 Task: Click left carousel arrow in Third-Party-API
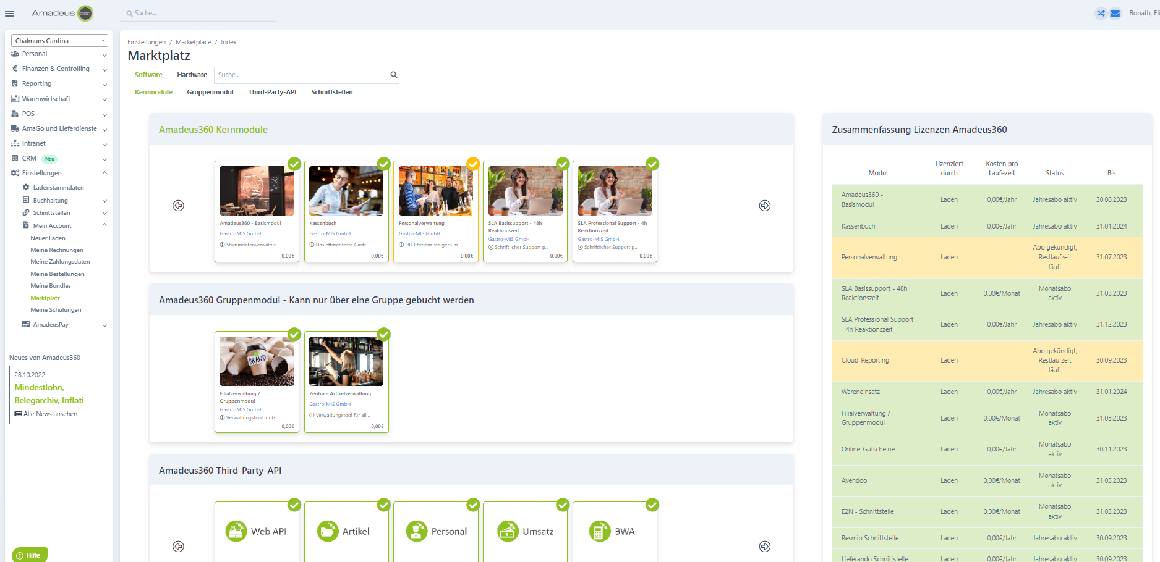(x=178, y=547)
